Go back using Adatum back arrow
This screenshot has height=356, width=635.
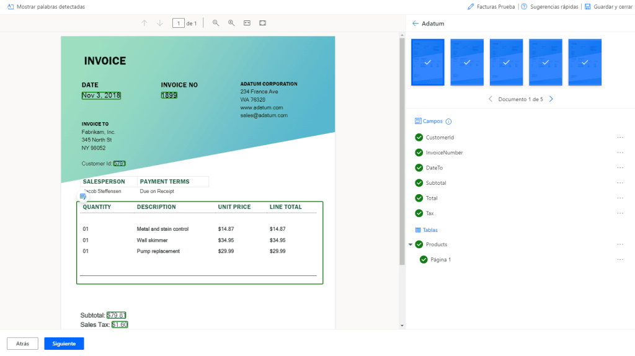[415, 24]
